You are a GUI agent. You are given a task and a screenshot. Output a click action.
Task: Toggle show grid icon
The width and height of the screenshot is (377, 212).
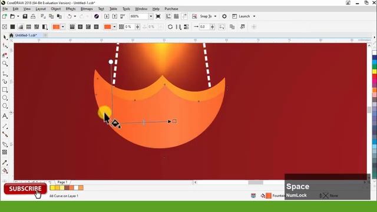[176, 16]
